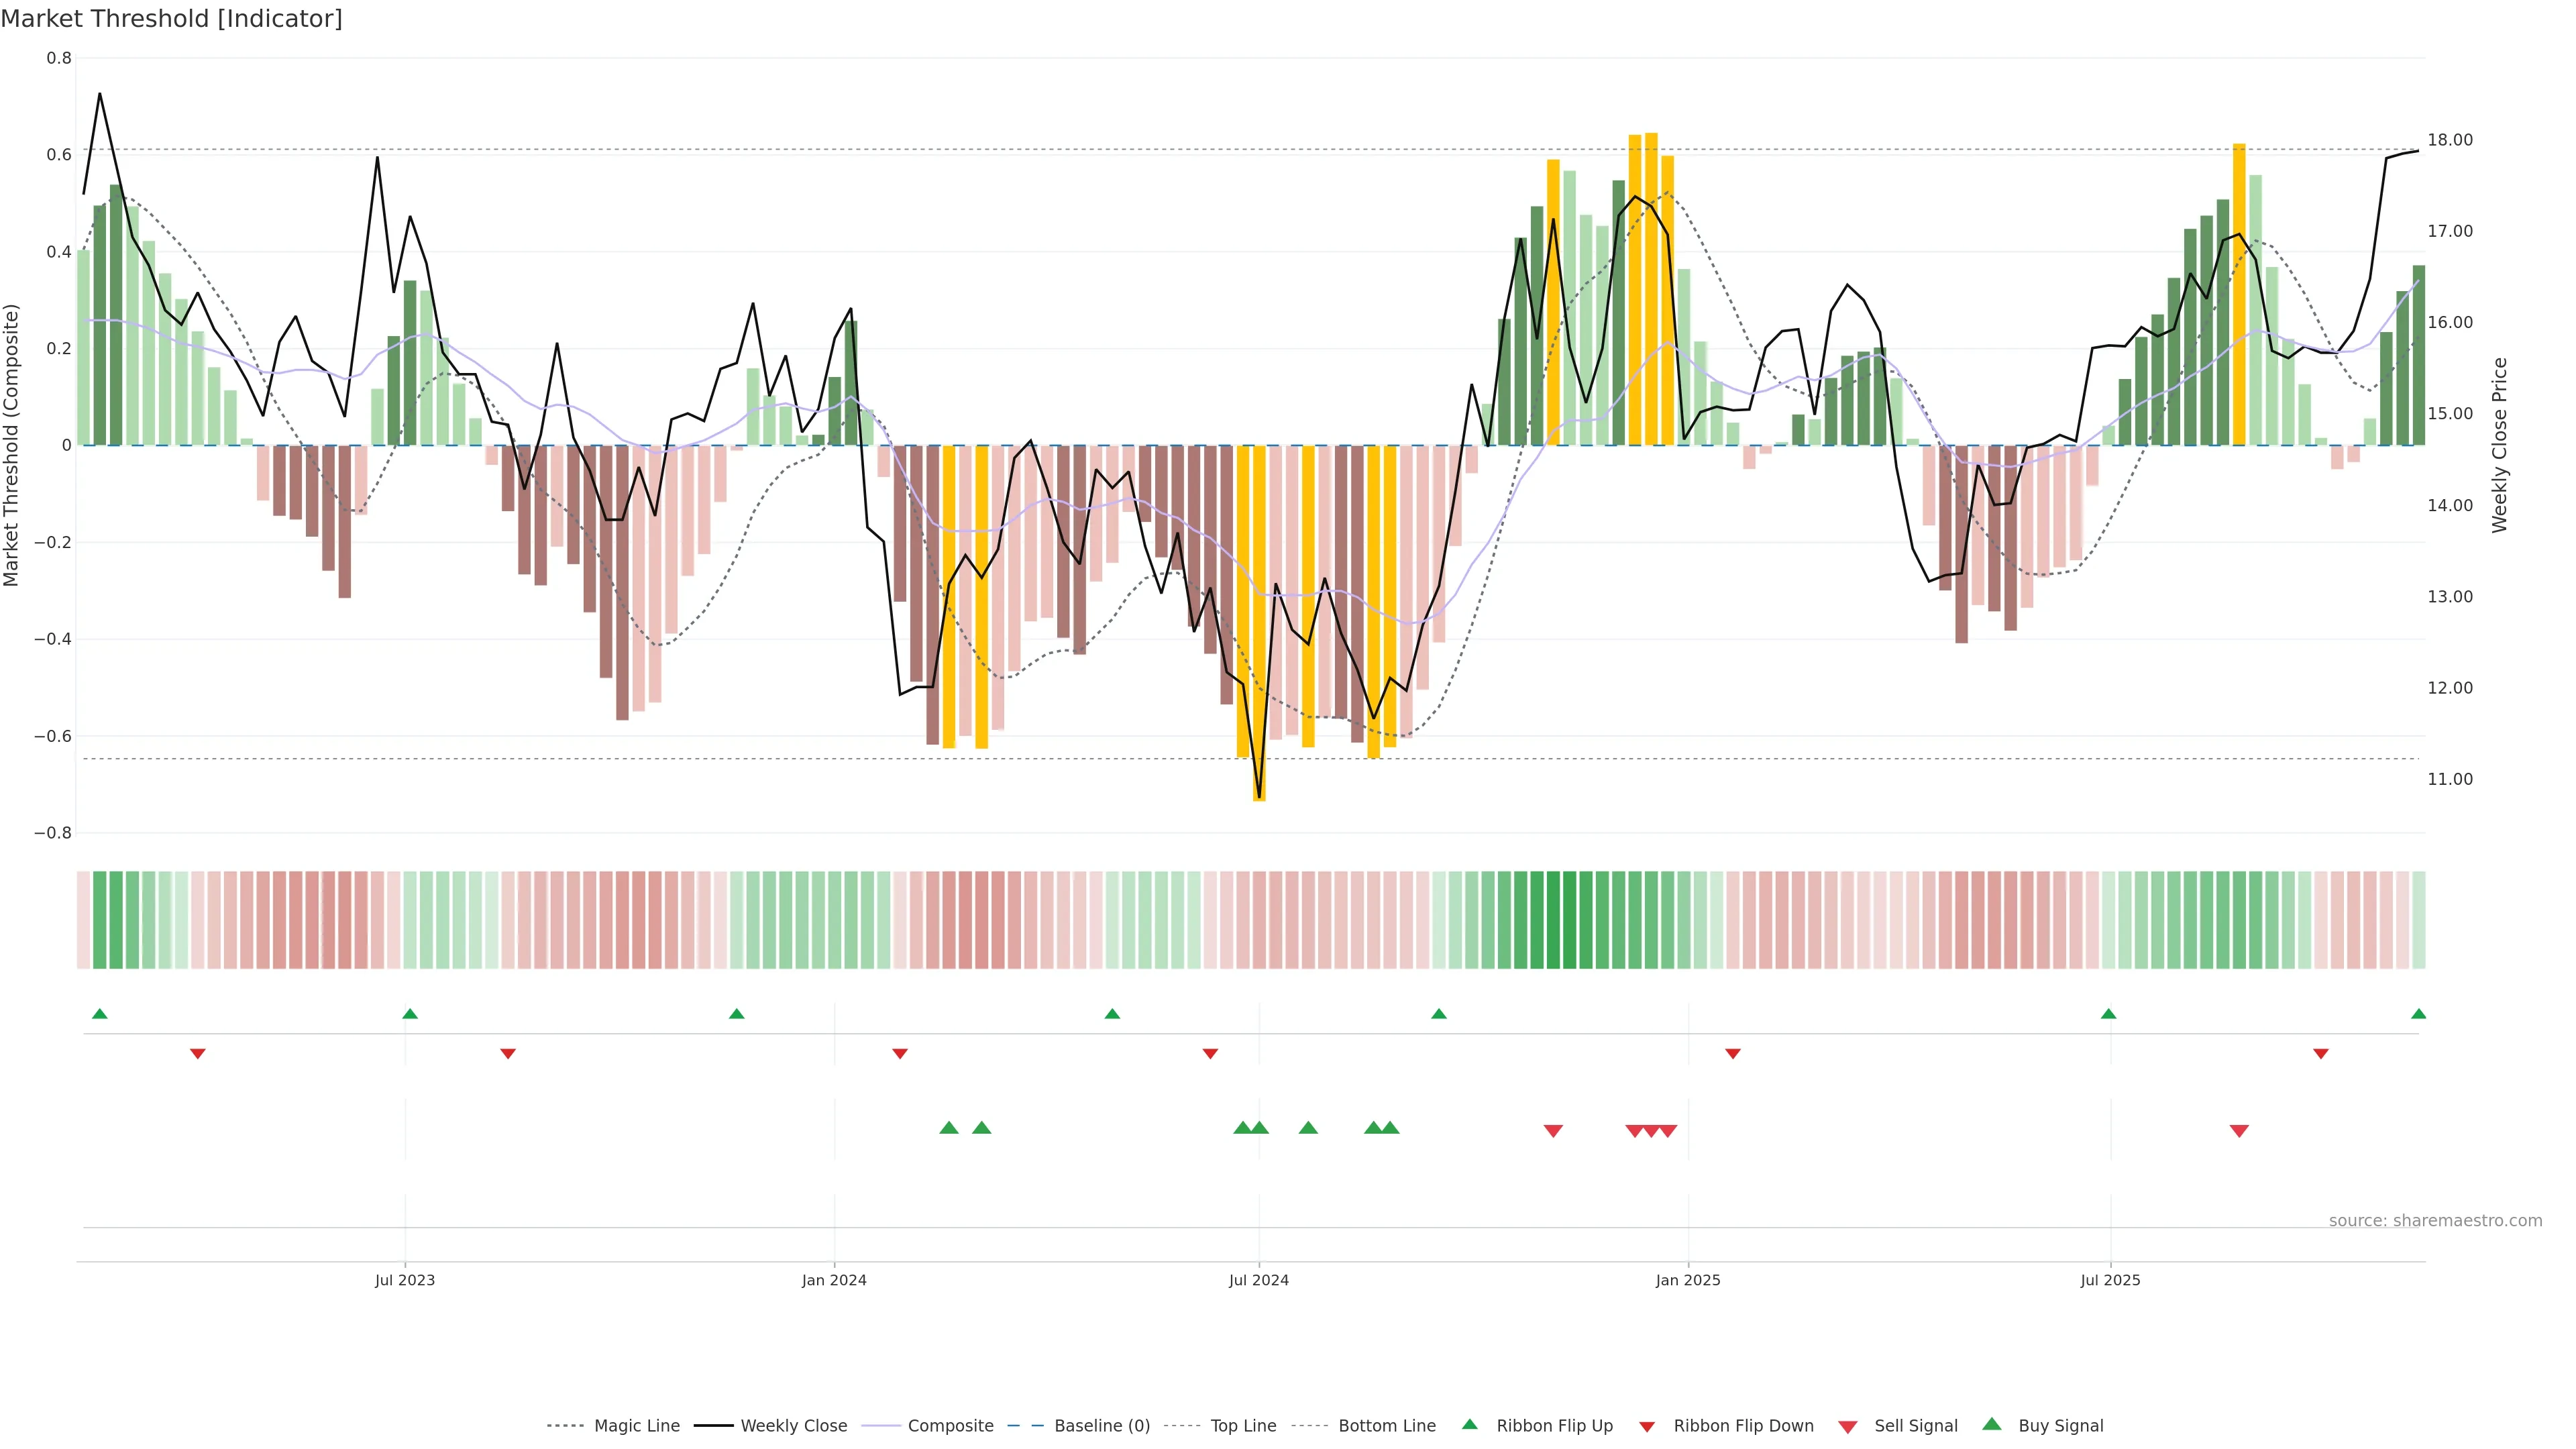The width and height of the screenshot is (2576, 1449).
Task: Toggle Bottom Line legend item
Action: (x=1386, y=1426)
